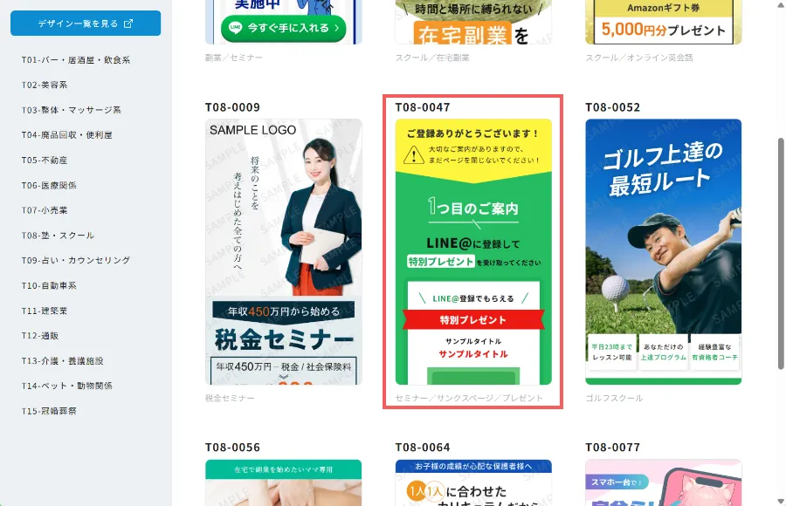
Task: Select T15-冠婚葬祭 category
Action: click(49, 411)
